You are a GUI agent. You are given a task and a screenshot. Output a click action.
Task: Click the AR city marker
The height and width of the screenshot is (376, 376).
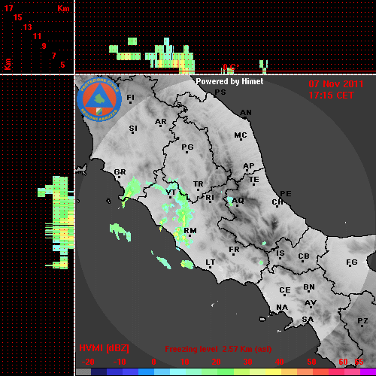tap(161, 123)
